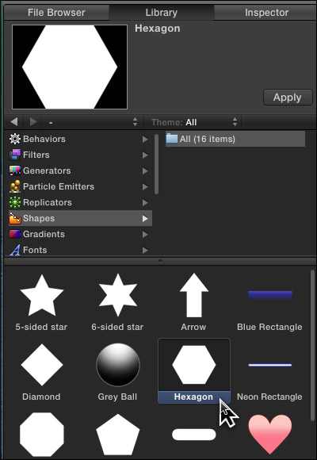
Task: Select the 5-sided star shape
Action: [x=42, y=295]
